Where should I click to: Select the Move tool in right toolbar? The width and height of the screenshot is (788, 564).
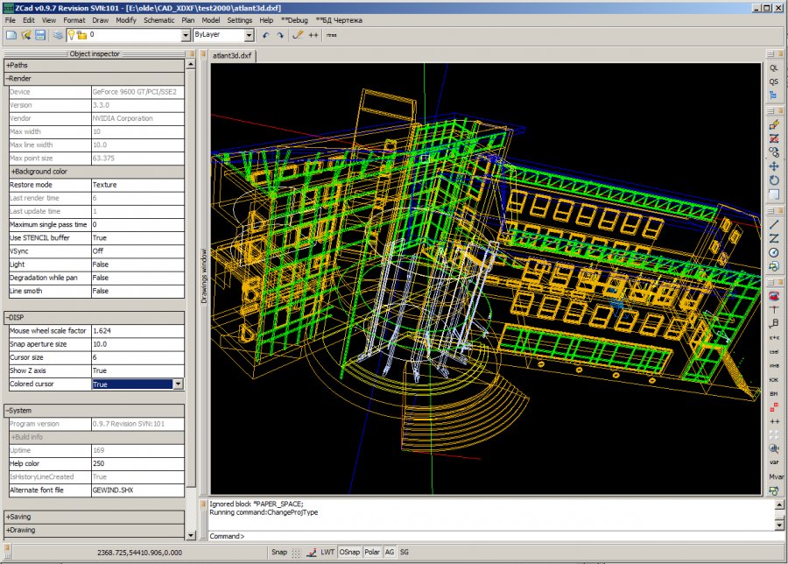pyautogui.click(x=774, y=166)
